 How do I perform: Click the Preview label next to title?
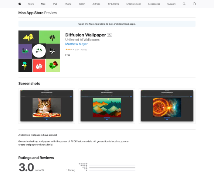(51, 13)
